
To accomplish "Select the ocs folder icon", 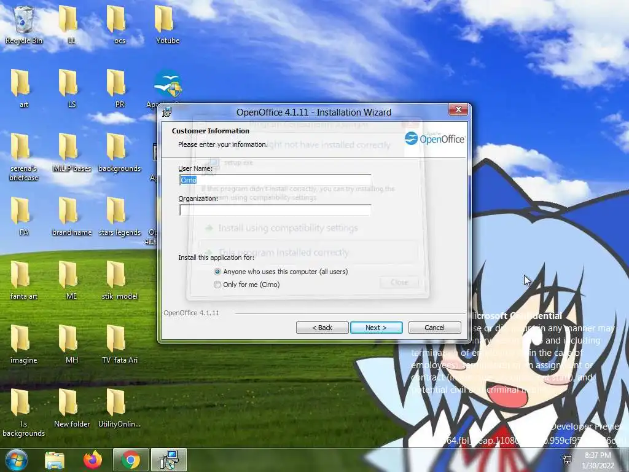I will pos(120,24).
